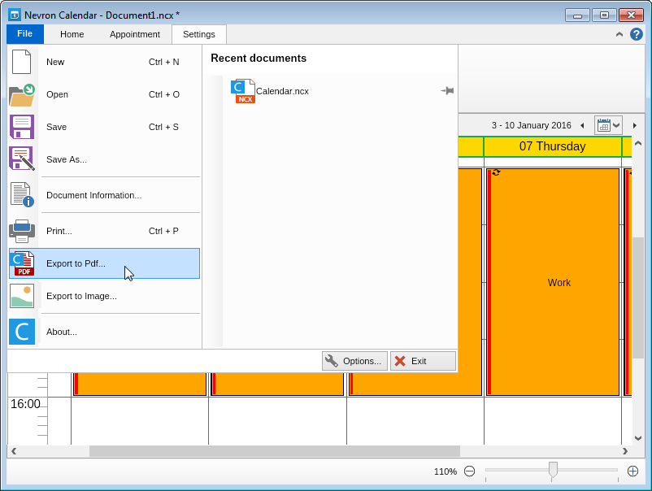Click the Export to Image picture icon

[x=22, y=296]
